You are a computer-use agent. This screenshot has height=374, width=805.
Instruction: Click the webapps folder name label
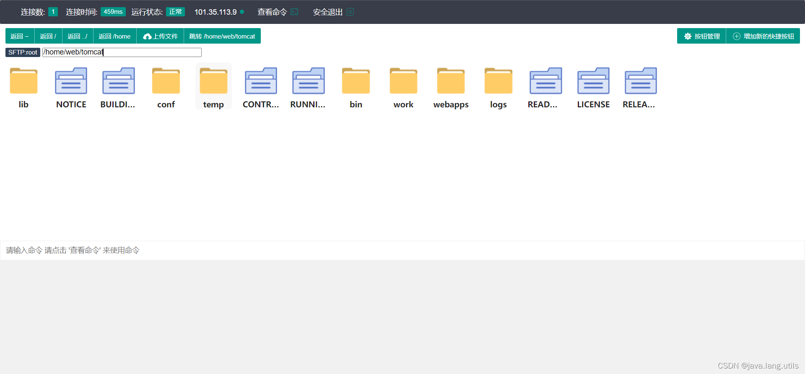click(451, 104)
